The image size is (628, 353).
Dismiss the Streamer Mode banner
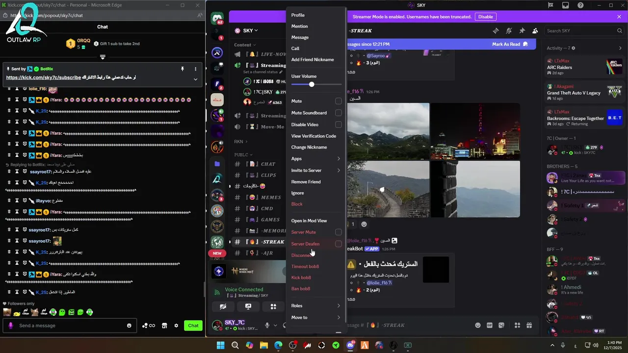coord(619,17)
